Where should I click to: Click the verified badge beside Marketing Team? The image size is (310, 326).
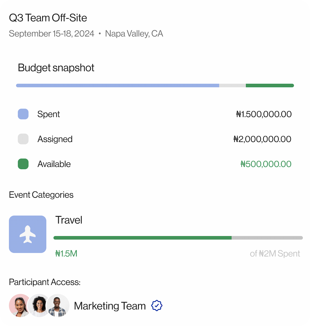[x=157, y=306]
